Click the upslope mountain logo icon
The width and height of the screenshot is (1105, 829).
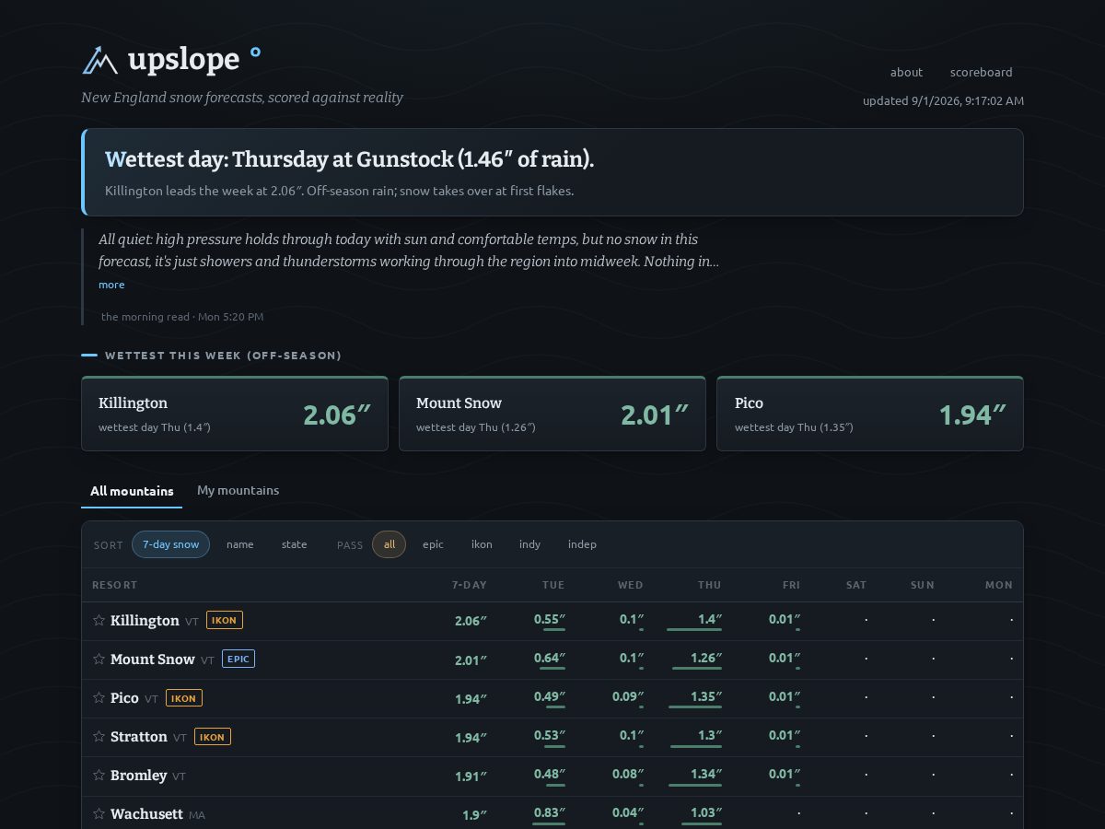[x=100, y=61]
